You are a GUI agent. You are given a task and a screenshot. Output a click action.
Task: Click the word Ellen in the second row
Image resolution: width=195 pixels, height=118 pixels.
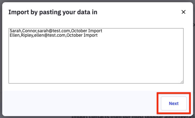[x=15, y=35]
